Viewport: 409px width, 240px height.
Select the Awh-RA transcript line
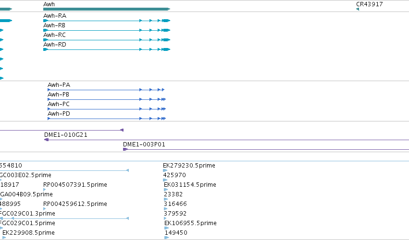[107, 21]
